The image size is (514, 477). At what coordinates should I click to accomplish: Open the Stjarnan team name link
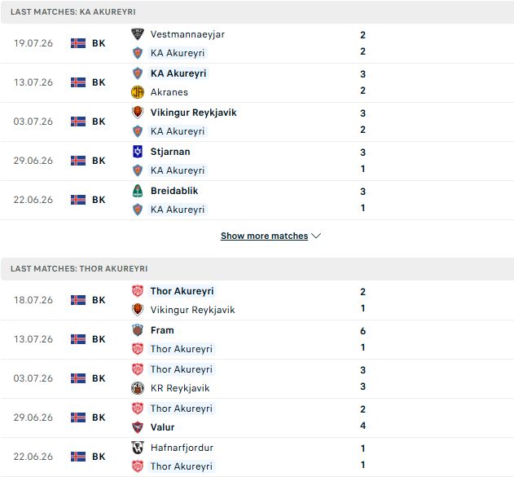click(170, 152)
